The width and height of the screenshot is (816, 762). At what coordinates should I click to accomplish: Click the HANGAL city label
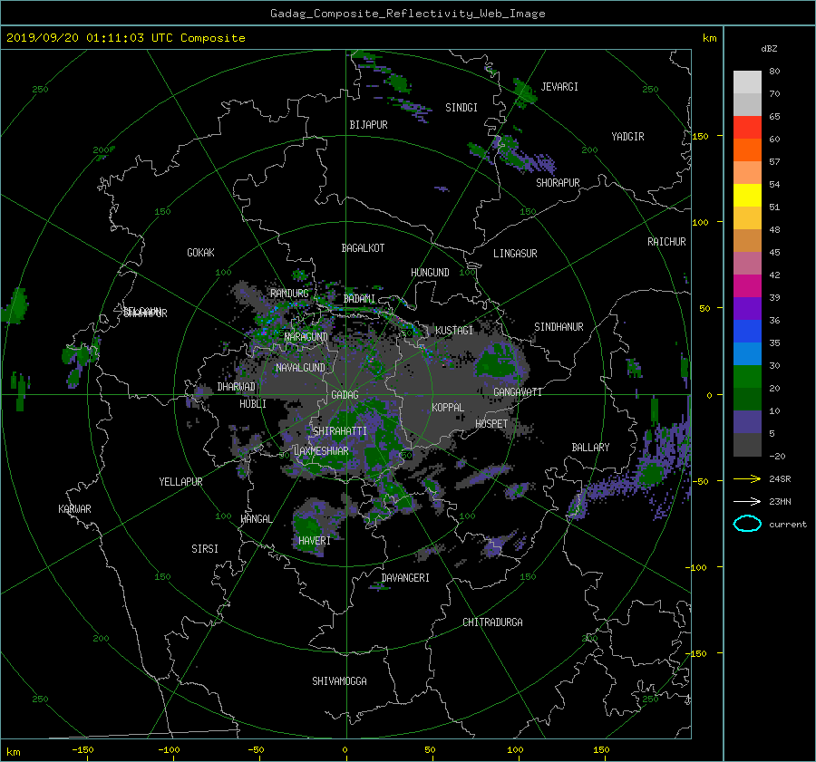pos(257,519)
